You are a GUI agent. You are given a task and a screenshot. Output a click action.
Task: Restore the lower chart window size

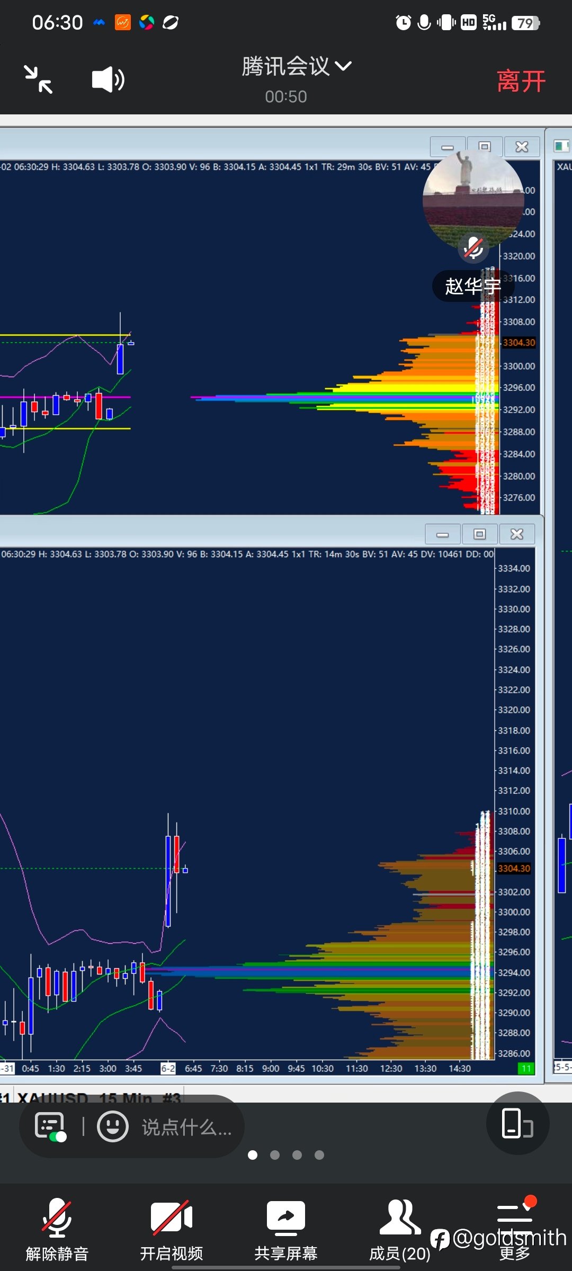pos(480,534)
